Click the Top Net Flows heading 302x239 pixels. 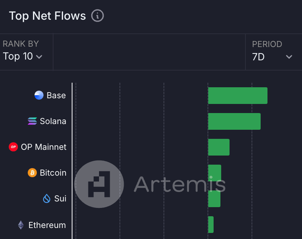point(47,16)
